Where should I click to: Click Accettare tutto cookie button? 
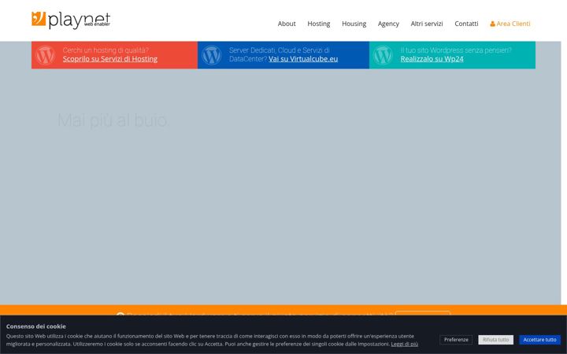[540, 340]
